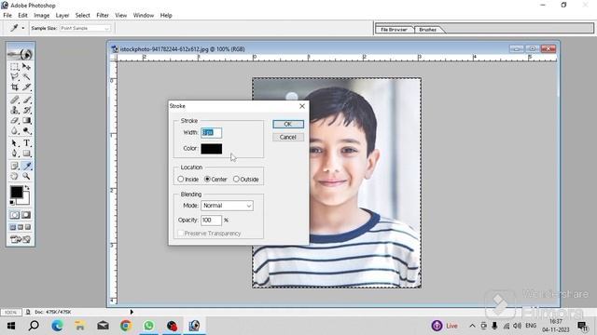Edit the zoom percentage field
The width and height of the screenshot is (597, 335).
click(x=10, y=313)
